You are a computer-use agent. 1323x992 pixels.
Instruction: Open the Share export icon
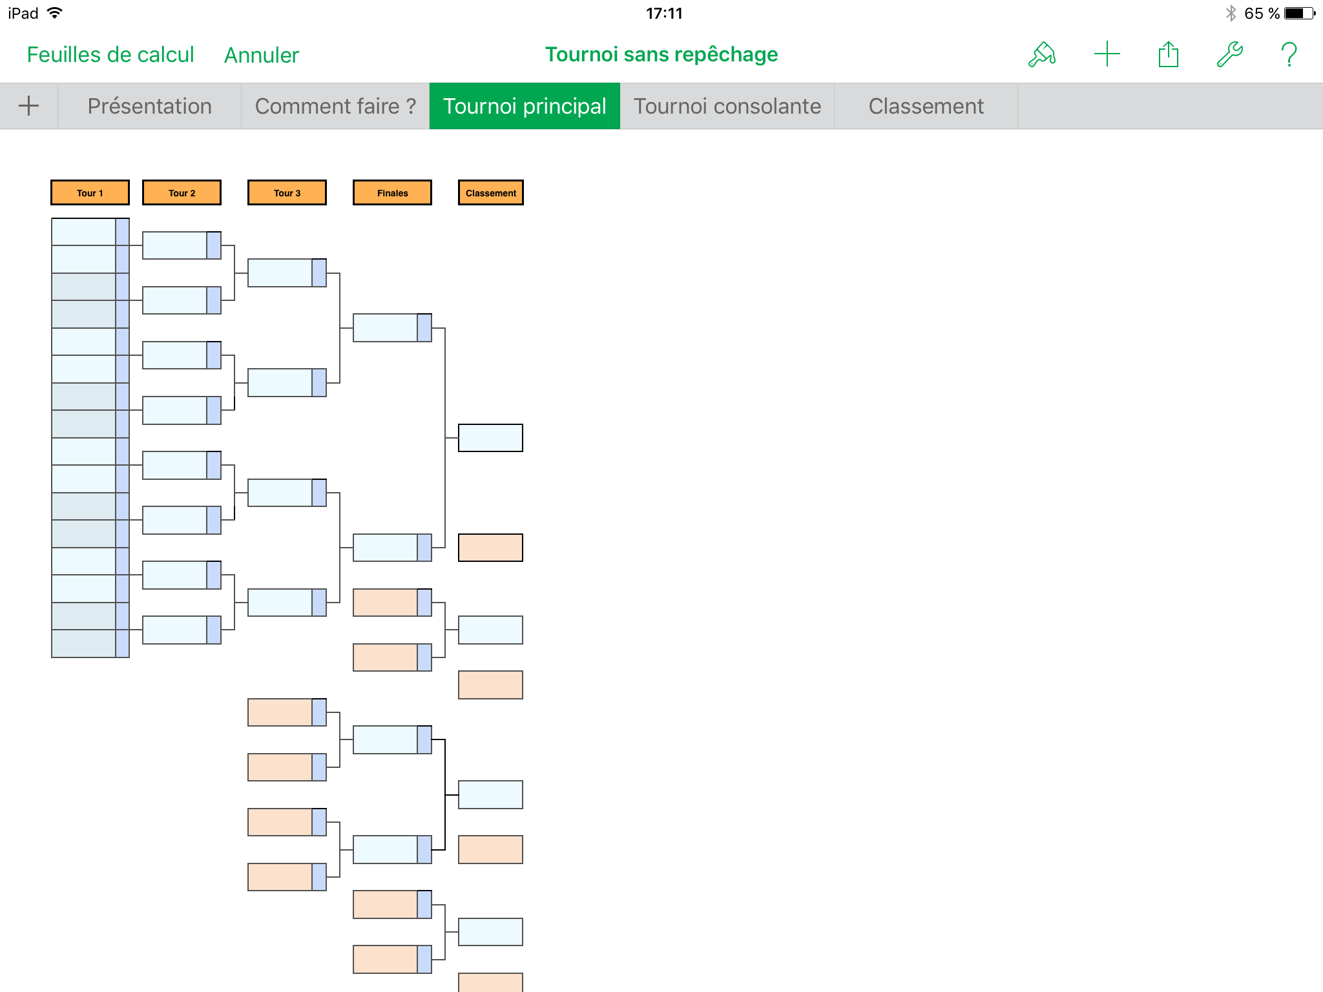tap(1168, 55)
